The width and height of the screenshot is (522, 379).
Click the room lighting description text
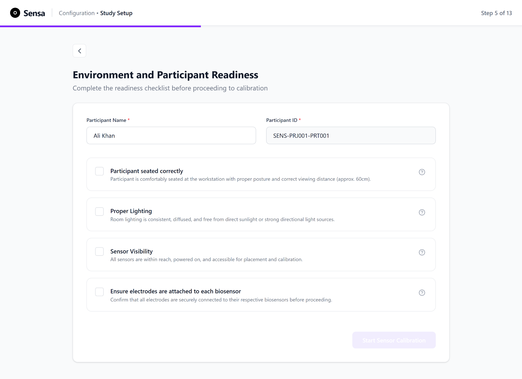click(x=222, y=219)
